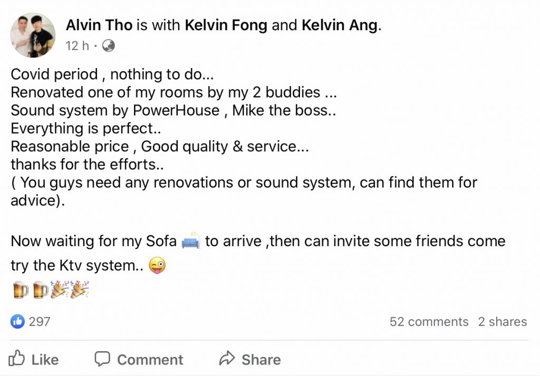View the 297 reactions count
Screen dimensions: 540x376
tap(40, 321)
